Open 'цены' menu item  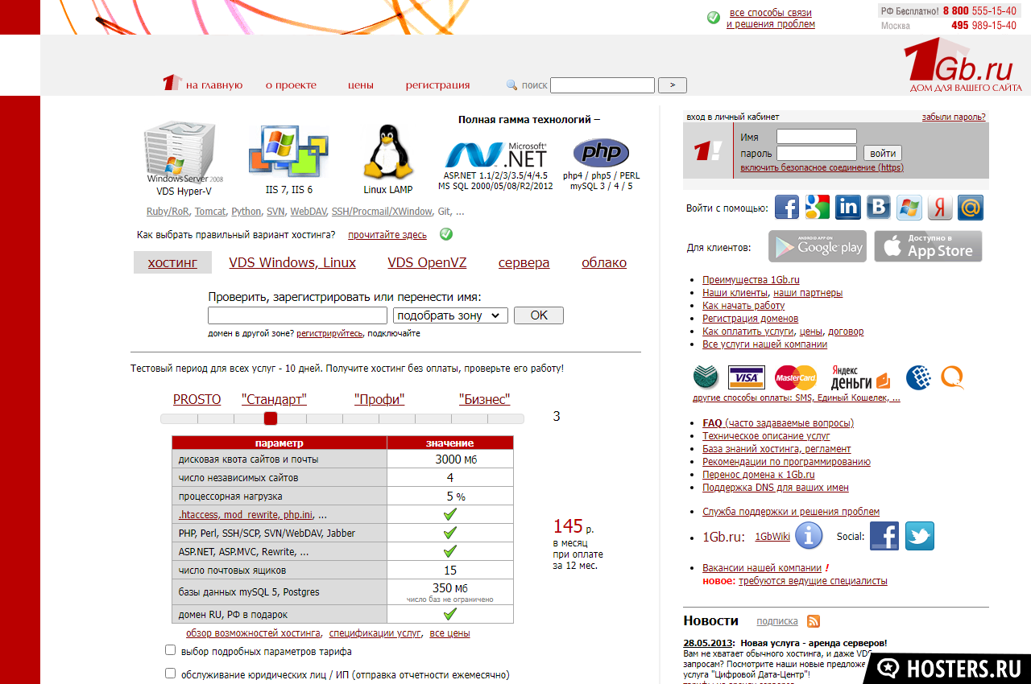point(361,84)
